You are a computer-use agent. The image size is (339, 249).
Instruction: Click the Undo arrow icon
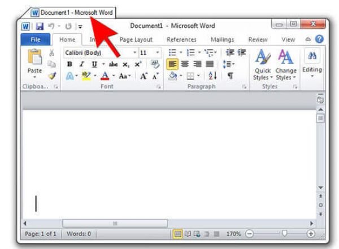(x=51, y=26)
